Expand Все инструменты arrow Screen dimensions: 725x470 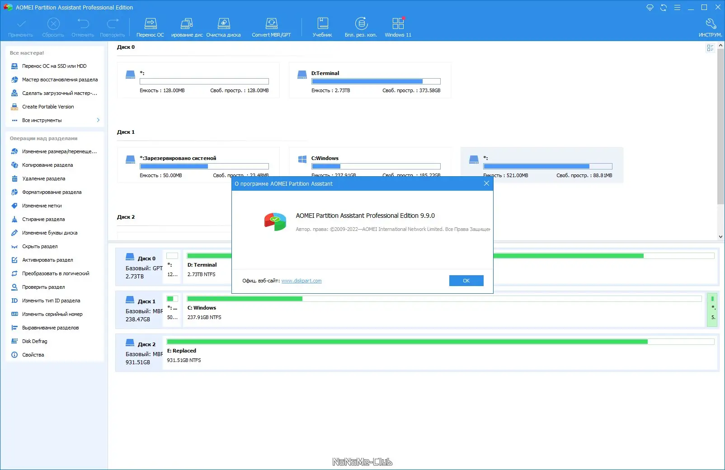tap(98, 120)
